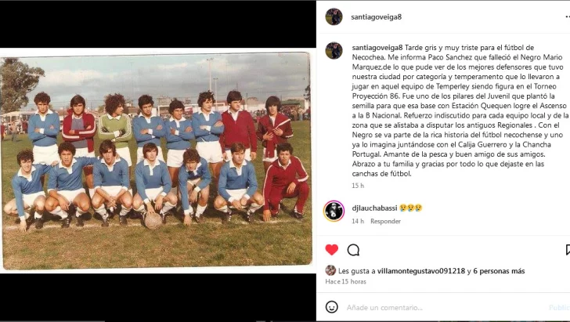Click the 'Hace 15 horas' post date

click(x=345, y=281)
